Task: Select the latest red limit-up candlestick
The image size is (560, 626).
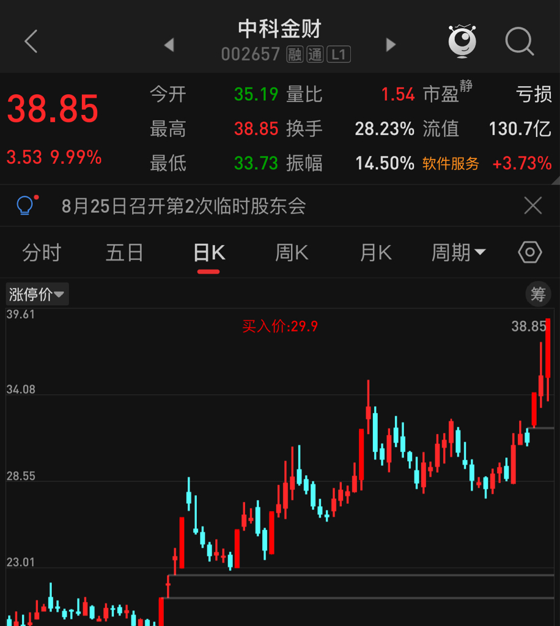Action: pyautogui.click(x=548, y=359)
